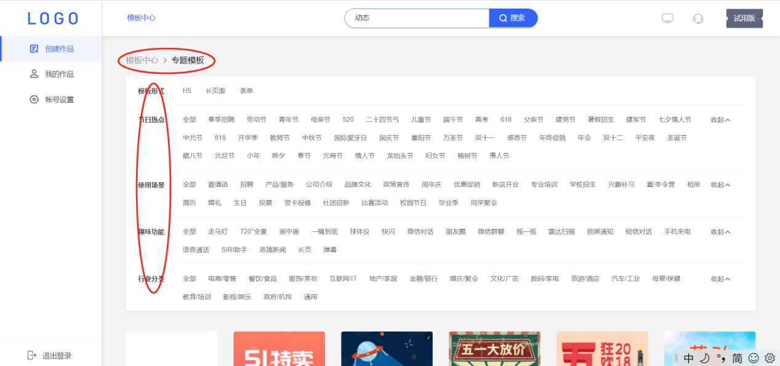Image resolution: width=780 pixels, height=366 pixels.
Task: Click the 创建作品 document icon
Action: coord(34,49)
